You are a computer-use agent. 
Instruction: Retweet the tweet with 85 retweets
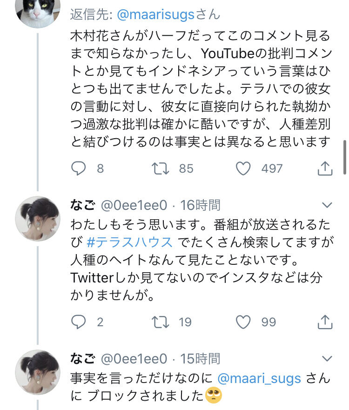click(160, 168)
